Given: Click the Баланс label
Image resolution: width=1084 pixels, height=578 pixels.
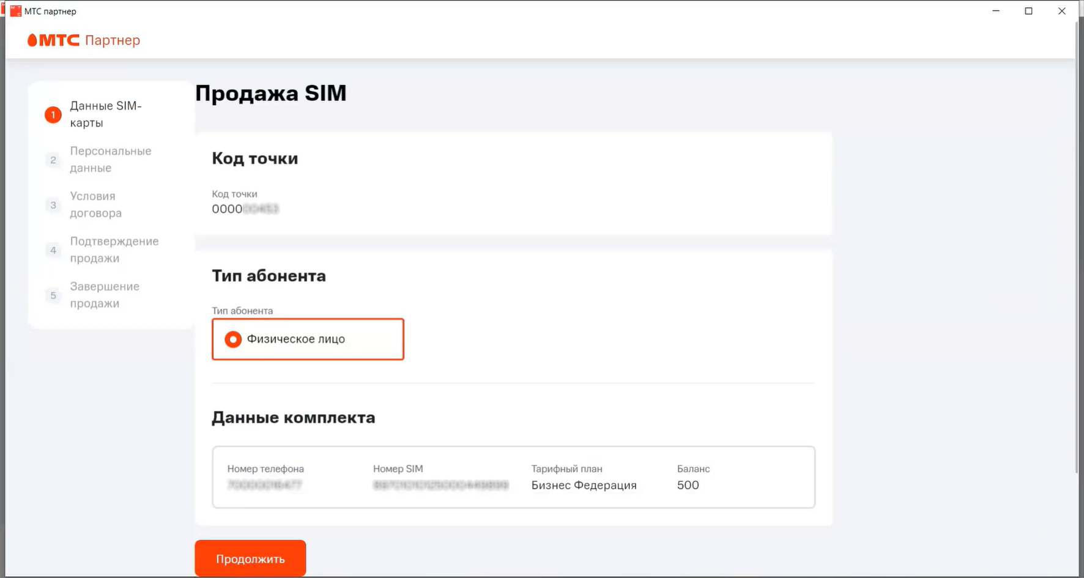Looking at the screenshot, I should [x=694, y=469].
